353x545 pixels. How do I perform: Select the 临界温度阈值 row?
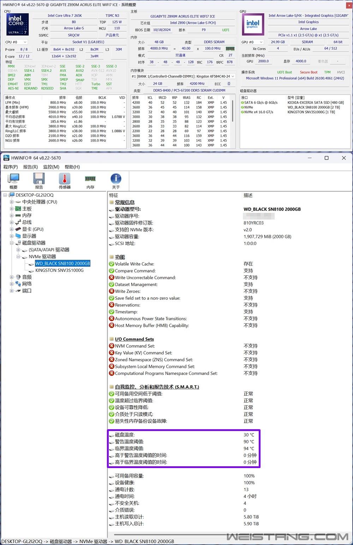184,449
